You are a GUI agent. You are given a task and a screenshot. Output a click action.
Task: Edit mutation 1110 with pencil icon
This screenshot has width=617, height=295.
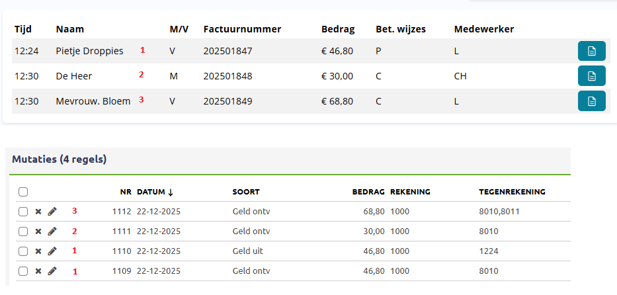[x=52, y=251]
